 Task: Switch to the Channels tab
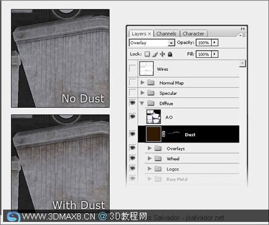tap(166, 34)
